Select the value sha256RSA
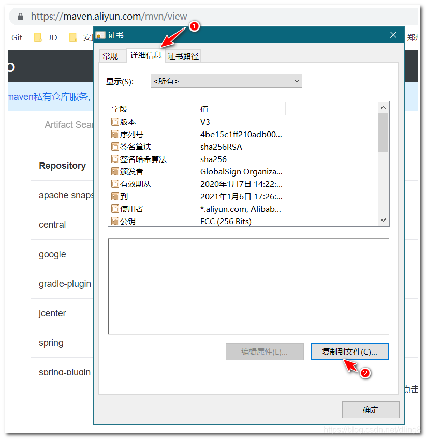426x439 pixels. 221,147
